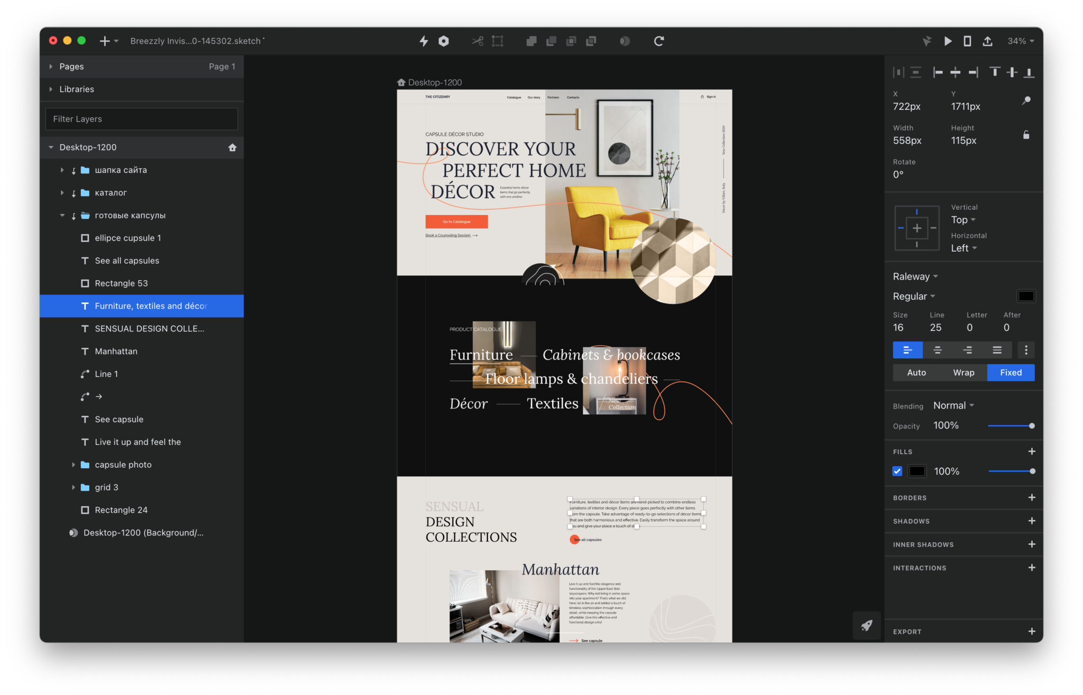This screenshot has height=695, width=1083.
Task: Click the lightning bolt toolbar icon
Action: click(x=424, y=41)
